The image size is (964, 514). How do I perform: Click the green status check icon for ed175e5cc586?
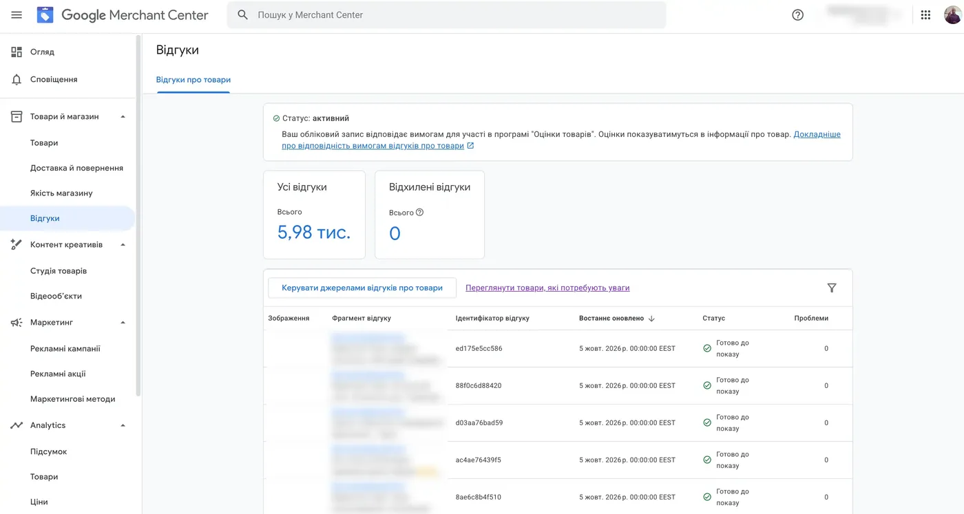pos(707,348)
